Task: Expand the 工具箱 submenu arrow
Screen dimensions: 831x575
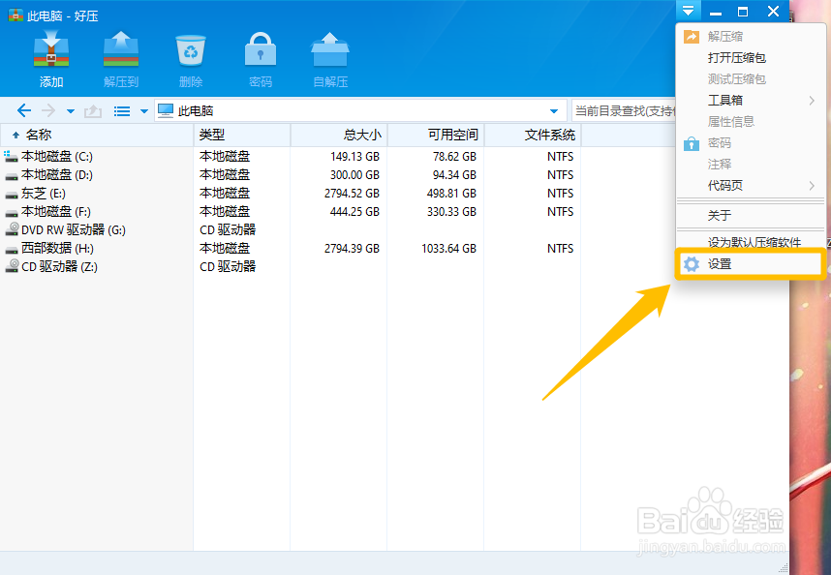Action: pyautogui.click(x=812, y=100)
